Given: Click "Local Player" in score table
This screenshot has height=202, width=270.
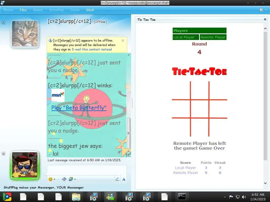Looking at the screenshot, I should [x=185, y=168].
